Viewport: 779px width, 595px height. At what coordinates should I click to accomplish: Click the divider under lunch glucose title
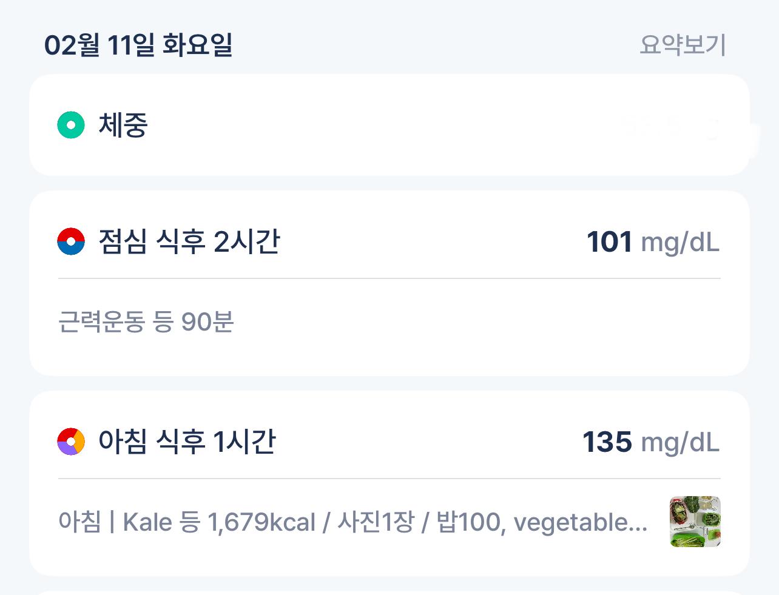click(x=389, y=278)
